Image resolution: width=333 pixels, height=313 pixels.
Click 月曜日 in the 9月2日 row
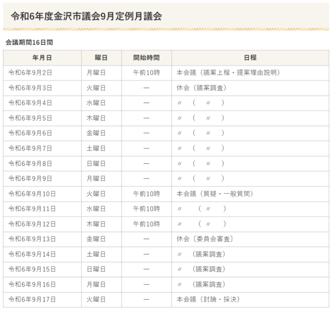coord(101,73)
